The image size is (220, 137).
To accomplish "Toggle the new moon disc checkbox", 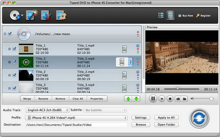I will pos(10,34).
